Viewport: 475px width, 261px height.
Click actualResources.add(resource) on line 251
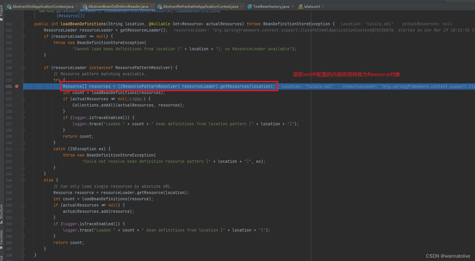[x=97, y=211]
